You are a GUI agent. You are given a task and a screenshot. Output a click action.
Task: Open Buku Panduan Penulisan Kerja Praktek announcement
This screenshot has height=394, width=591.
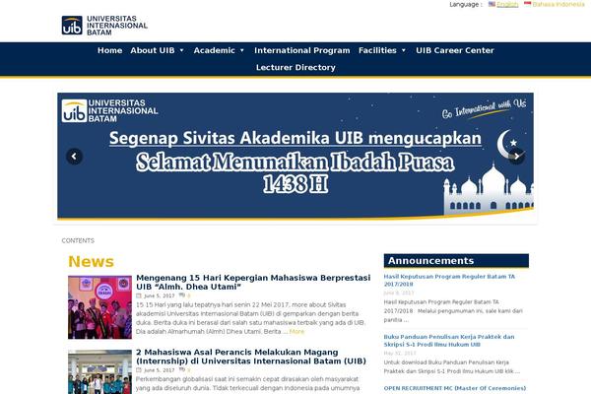pos(449,341)
